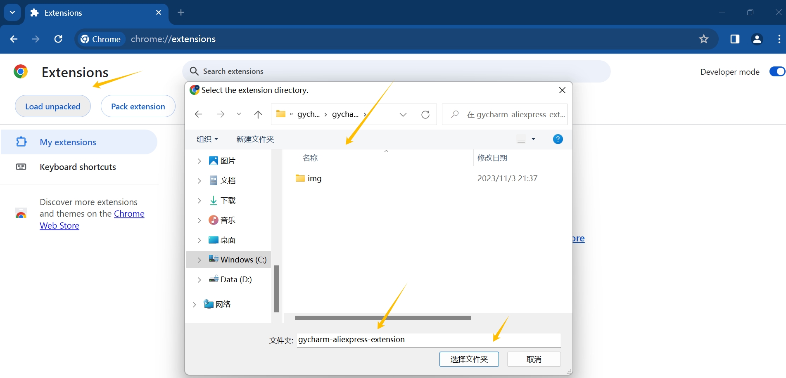Close the Select extension directory dialog
Screen dimensions: 786x378
(562, 90)
